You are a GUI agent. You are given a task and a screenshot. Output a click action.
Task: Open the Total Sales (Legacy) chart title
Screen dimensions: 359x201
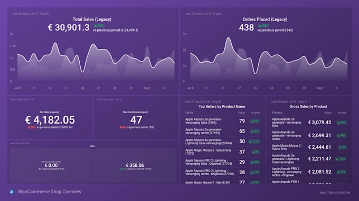[x=92, y=19]
